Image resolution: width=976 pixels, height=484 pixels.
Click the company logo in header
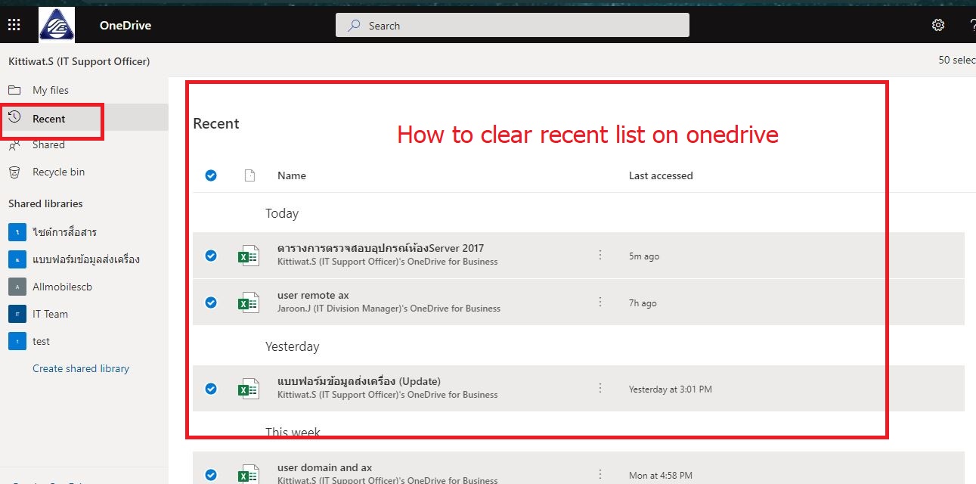click(57, 25)
